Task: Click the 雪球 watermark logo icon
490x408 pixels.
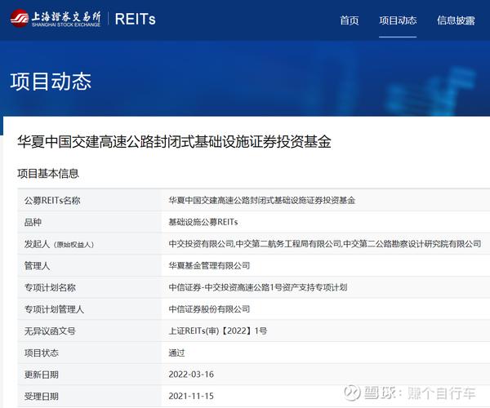Action: (350, 393)
